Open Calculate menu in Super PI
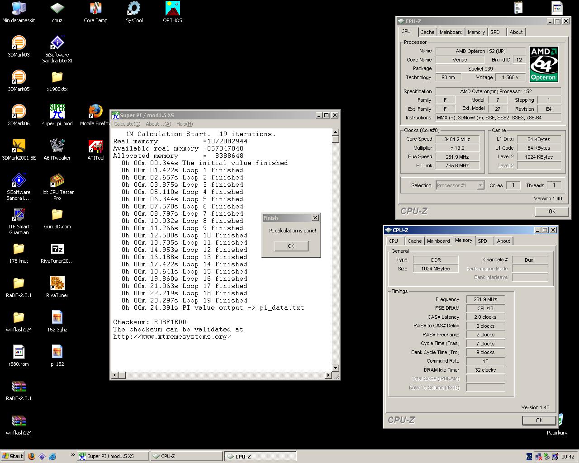This screenshot has width=579, height=463. click(x=127, y=124)
